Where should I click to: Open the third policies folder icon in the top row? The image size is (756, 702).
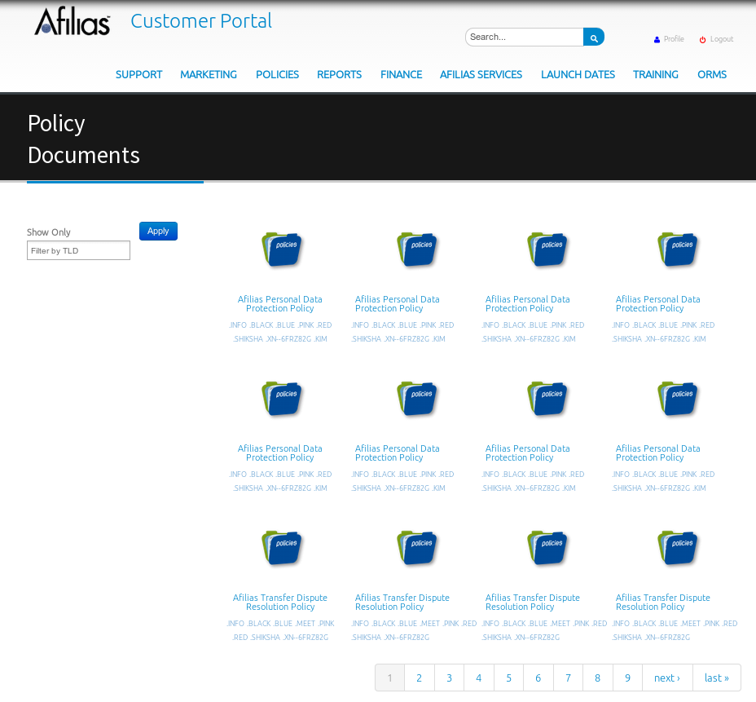click(x=547, y=249)
